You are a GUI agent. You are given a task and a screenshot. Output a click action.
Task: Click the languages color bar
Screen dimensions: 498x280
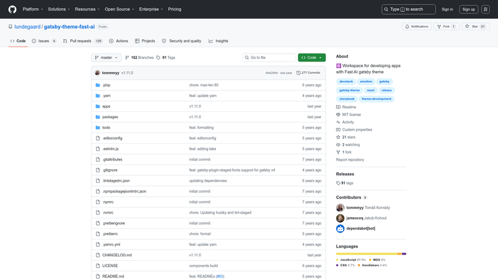[371, 254]
